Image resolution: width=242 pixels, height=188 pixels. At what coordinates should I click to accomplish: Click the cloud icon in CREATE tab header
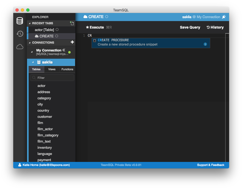(x=85, y=17)
